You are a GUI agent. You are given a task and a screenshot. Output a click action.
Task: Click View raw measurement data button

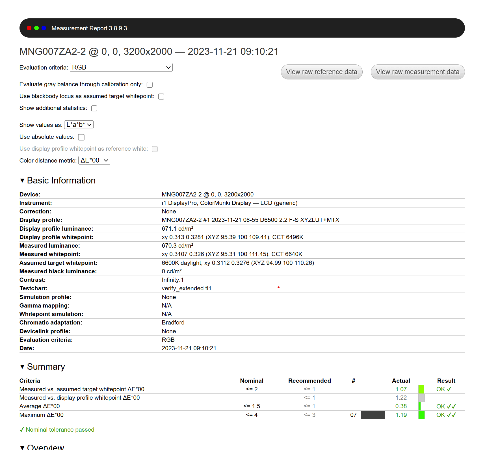[x=417, y=72]
